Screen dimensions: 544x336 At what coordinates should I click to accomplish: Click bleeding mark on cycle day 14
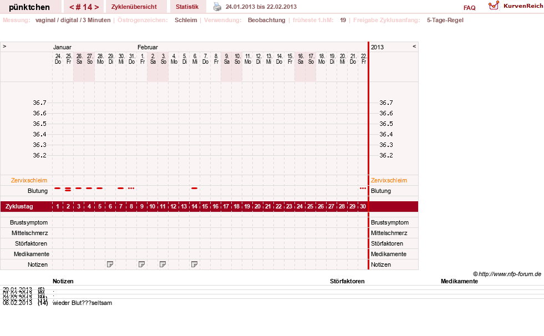pos(194,189)
